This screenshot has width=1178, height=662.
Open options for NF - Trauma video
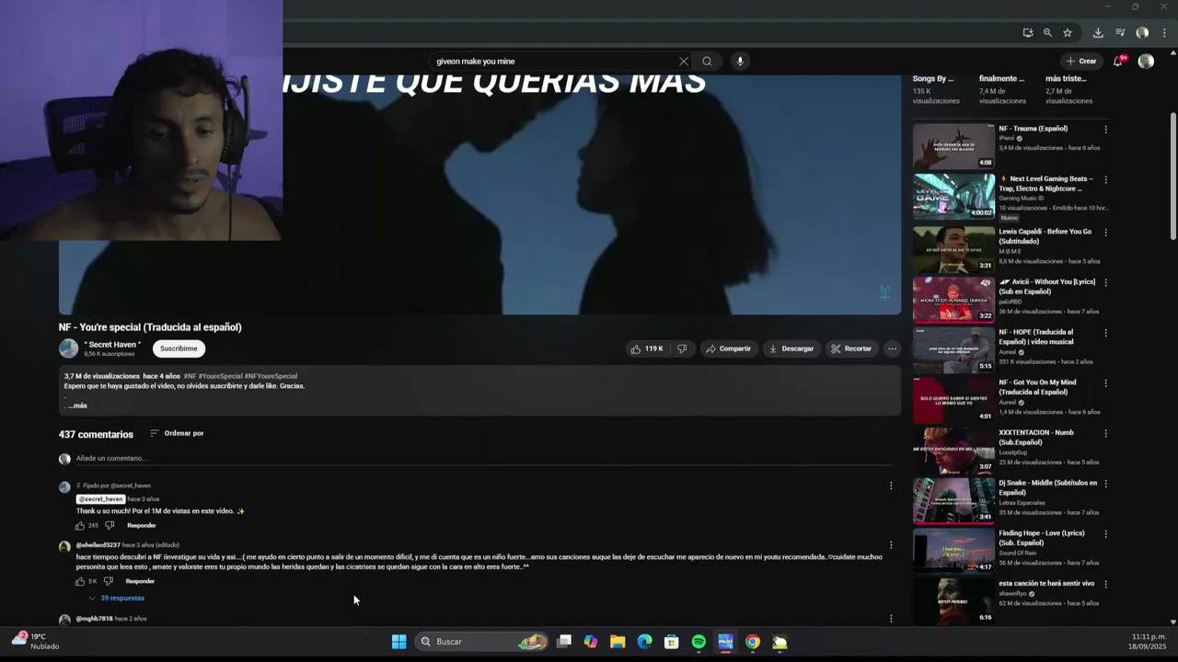pos(1105,130)
